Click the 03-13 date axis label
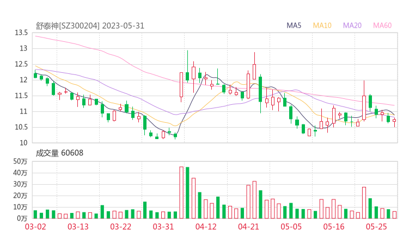403x239 pixels. [x=78, y=227]
